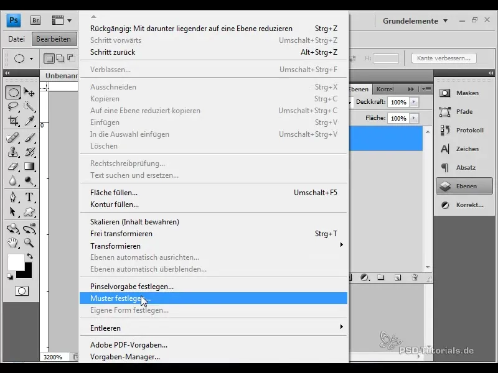Open the Absatz panel button
Image resolution: width=498 pixels, height=373 pixels.
point(464,167)
